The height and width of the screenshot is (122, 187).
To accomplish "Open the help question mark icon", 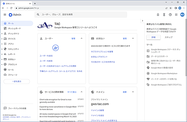I will click(170, 15).
